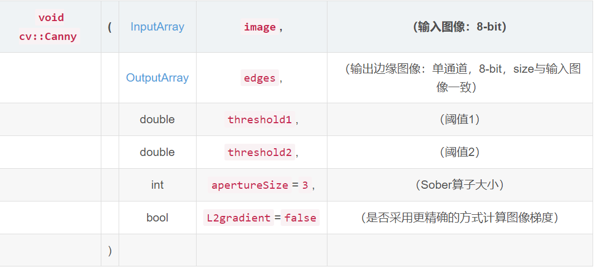Click the 阈值1 description text
This screenshot has width=597, height=267.
[x=459, y=119]
